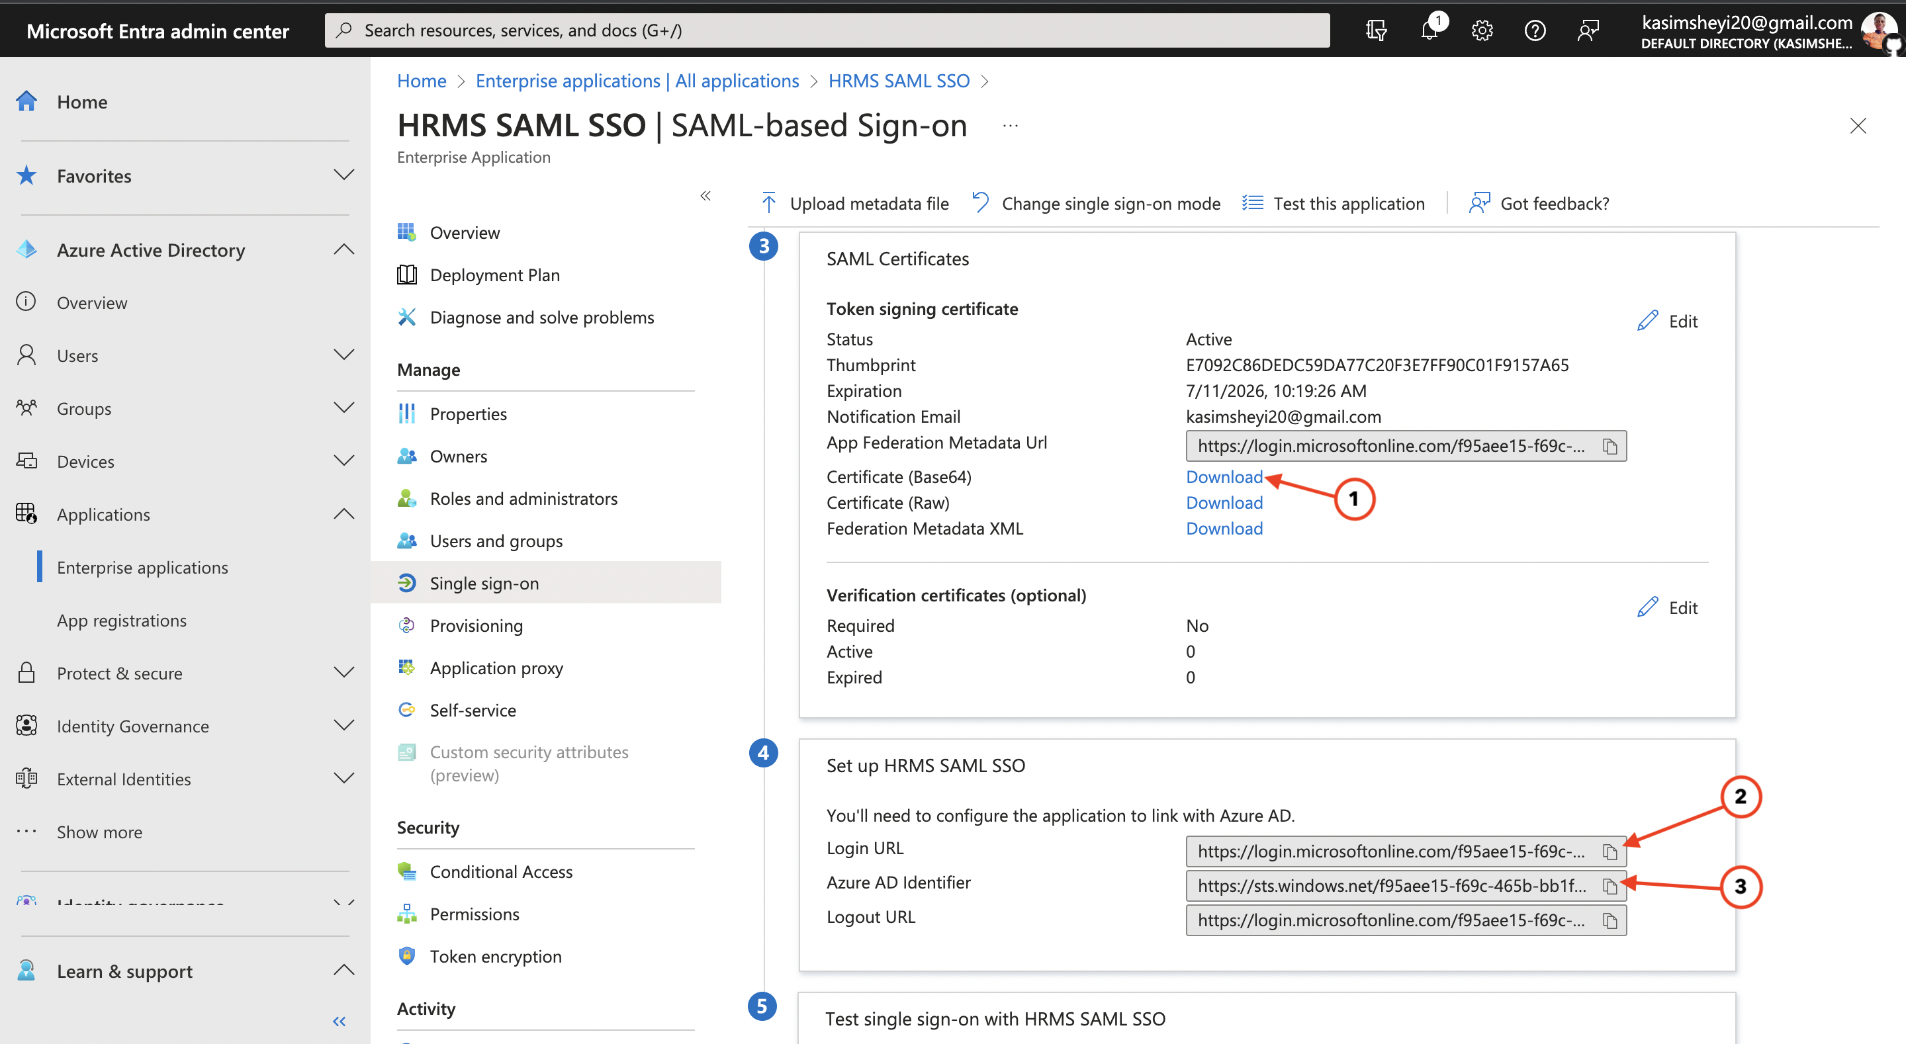Viewport: 1906px width, 1044px height.
Task: Download the Certificate (Base64)
Action: [x=1224, y=477]
